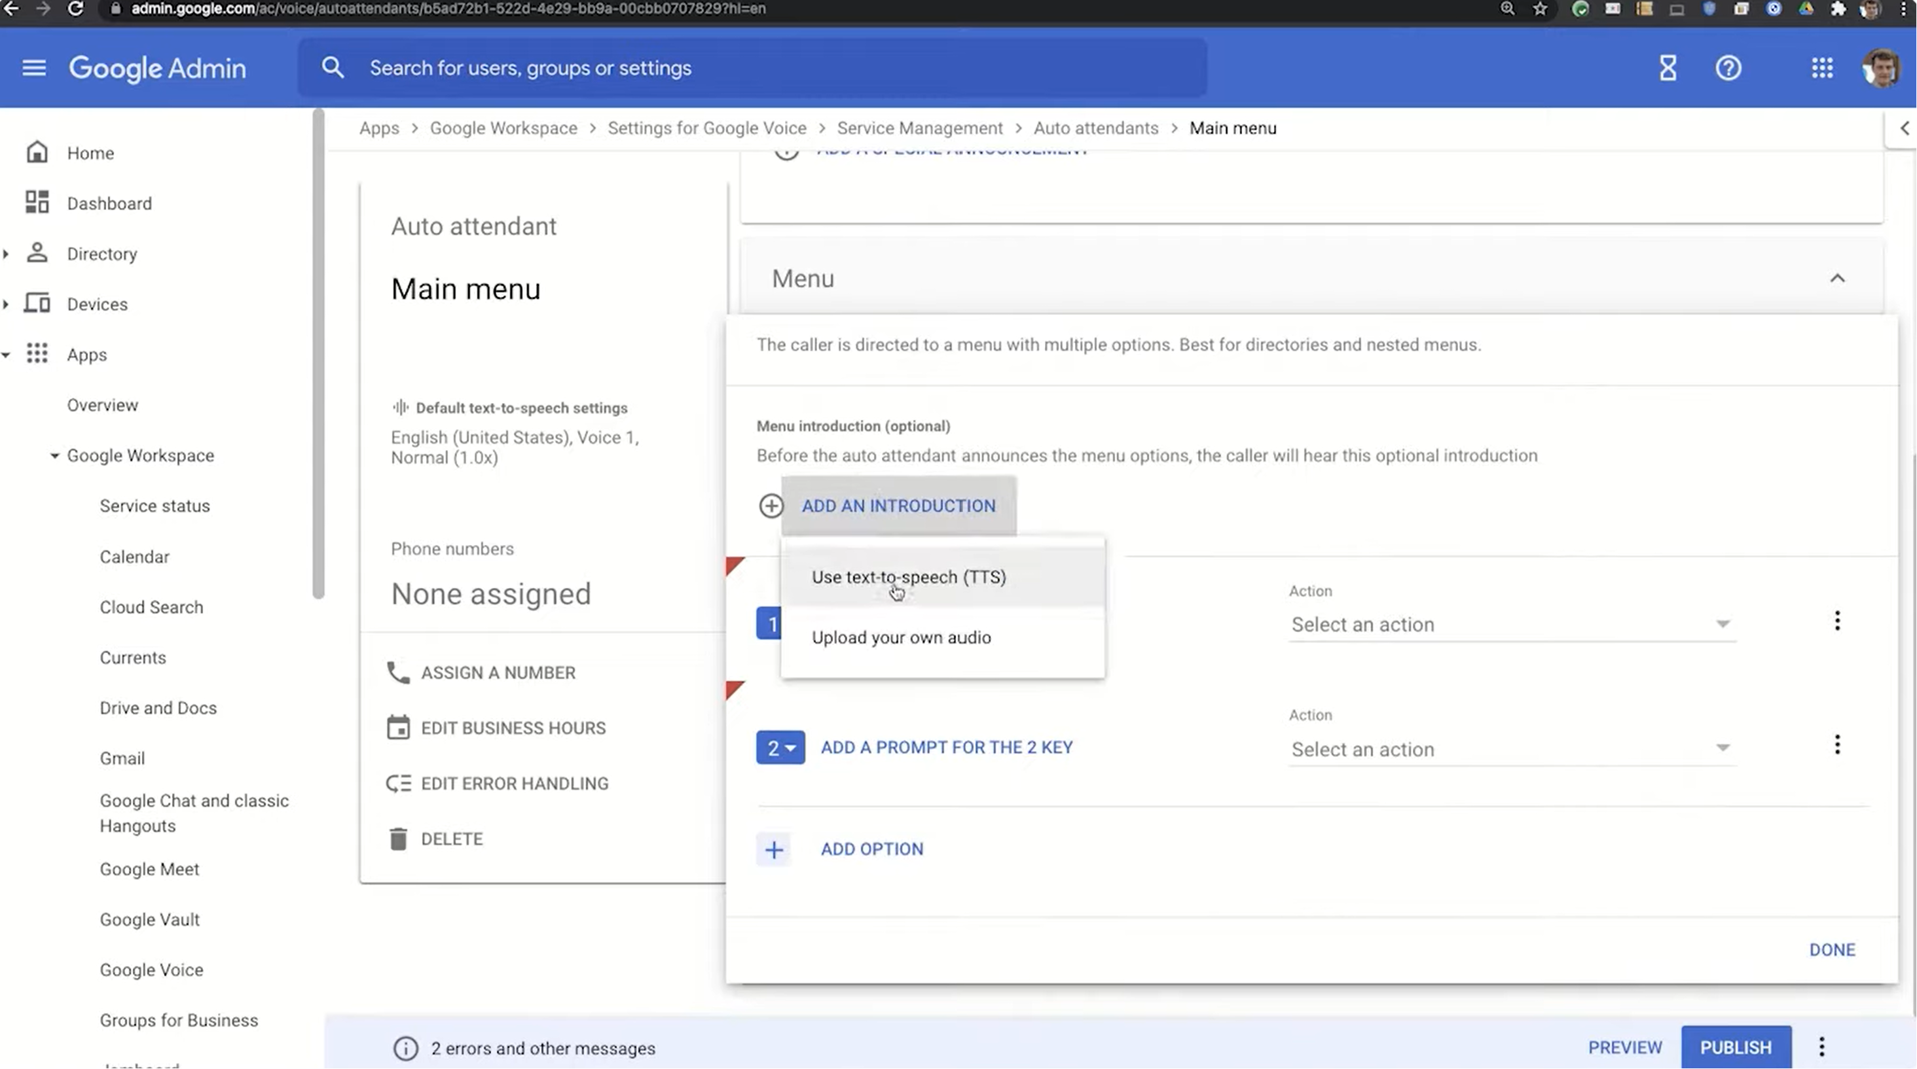
Task: Open Gmail in the sidebar
Action: coord(122,758)
